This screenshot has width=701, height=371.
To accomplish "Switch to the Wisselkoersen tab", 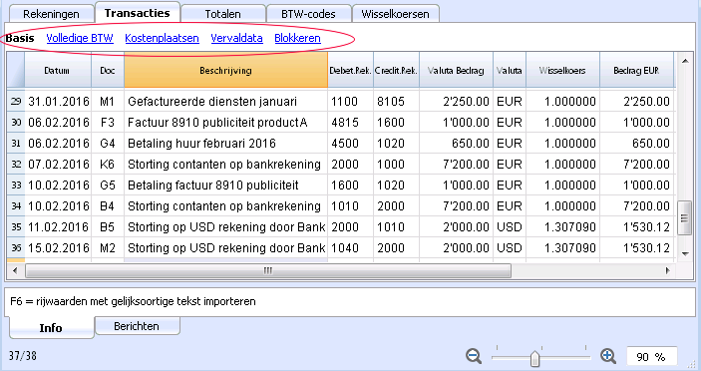I will click(395, 13).
